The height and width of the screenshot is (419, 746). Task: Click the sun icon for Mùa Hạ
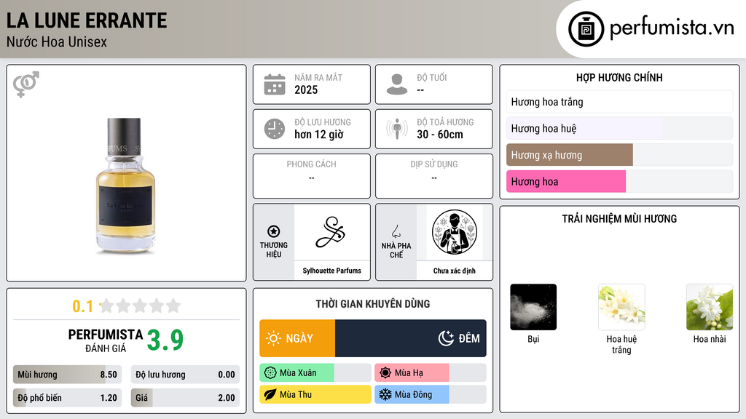click(x=385, y=373)
